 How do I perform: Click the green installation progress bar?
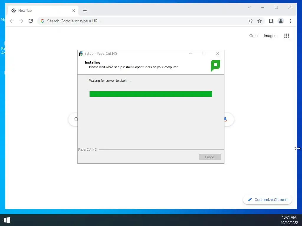click(151, 94)
